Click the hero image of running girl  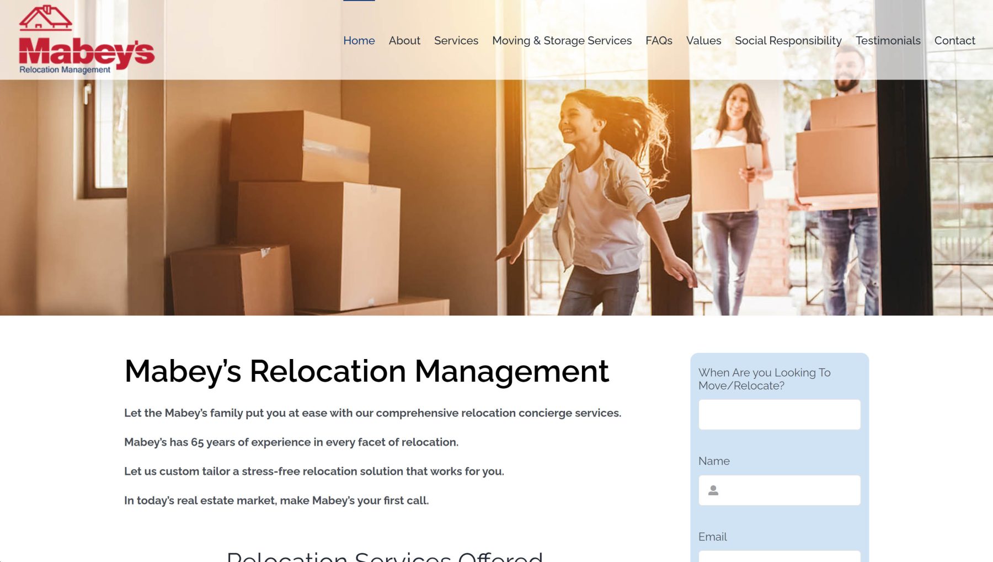click(596, 204)
